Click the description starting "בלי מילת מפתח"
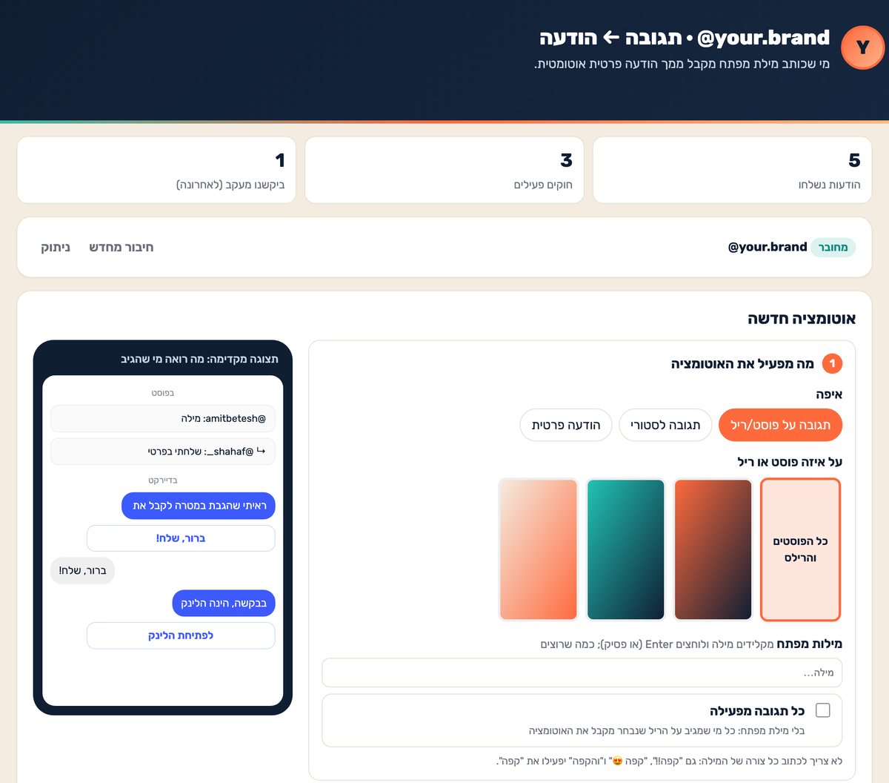Viewport: 889px width, 783px height. (667, 730)
